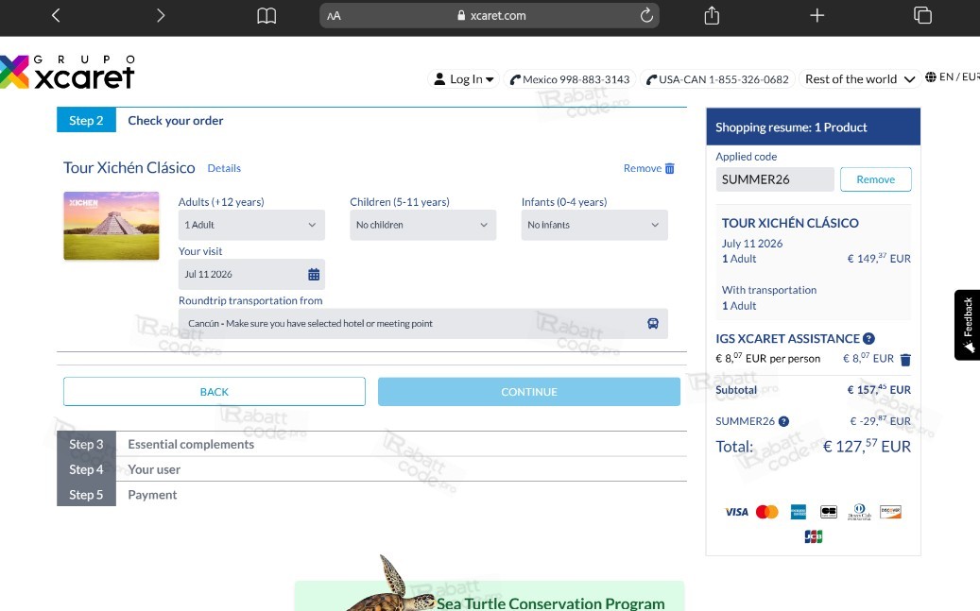Screen dimensions: 980x611
Task: Open the browser tabs overview icon
Action: tap(922, 16)
